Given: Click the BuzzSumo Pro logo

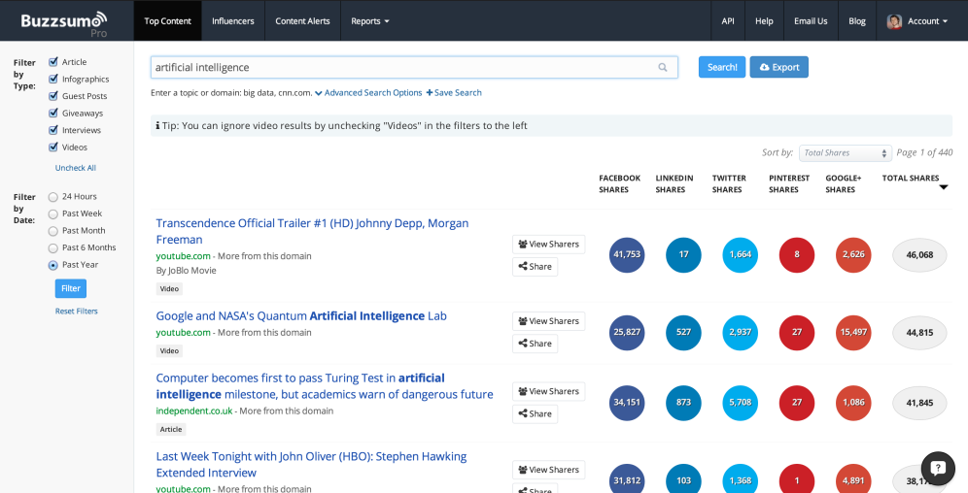Looking at the screenshot, I should (x=65, y=20).
